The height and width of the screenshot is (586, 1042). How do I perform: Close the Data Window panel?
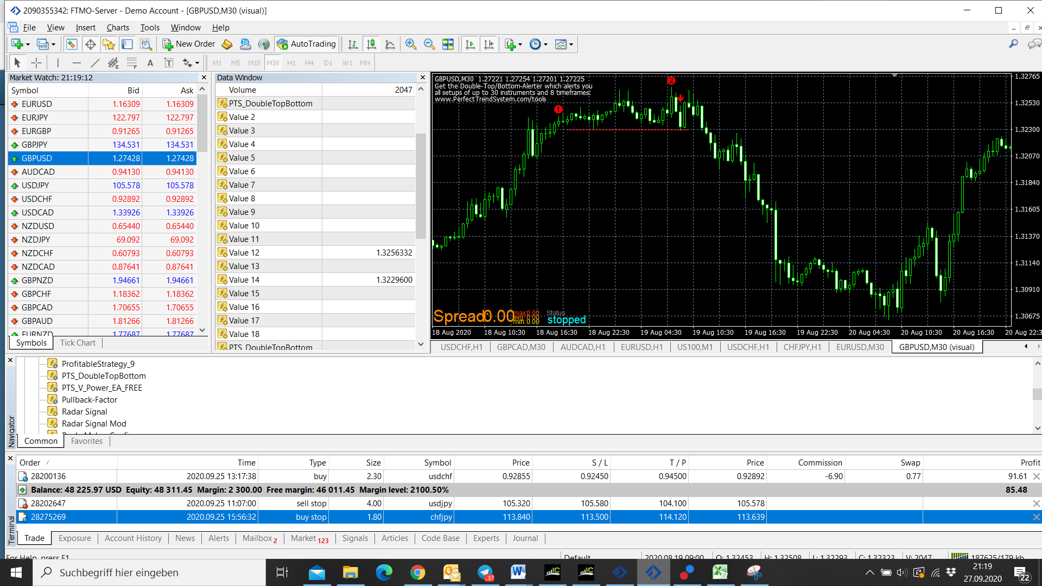click(x=423, y=78)
